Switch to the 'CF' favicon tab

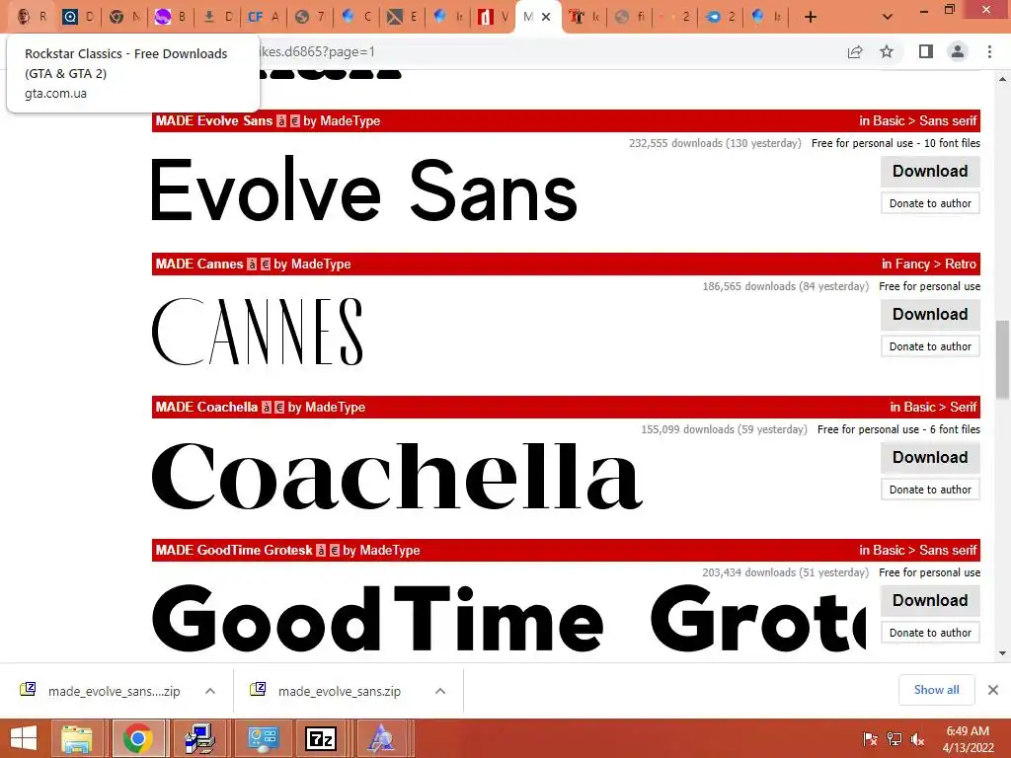coord(263,17)
